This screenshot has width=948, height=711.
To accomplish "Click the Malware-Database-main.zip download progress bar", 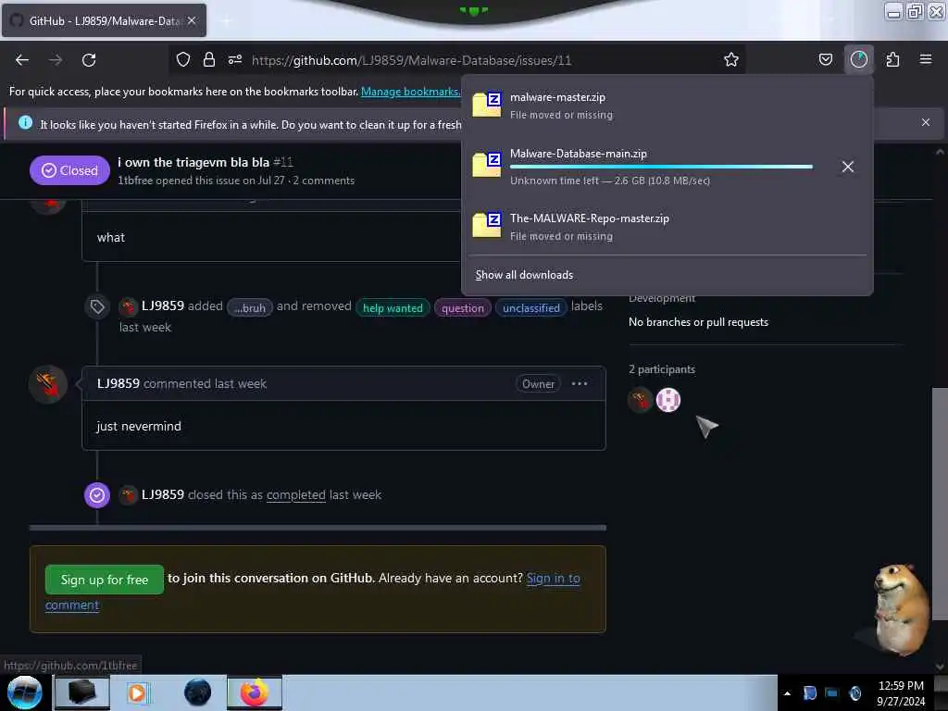I will click(x=661, y=167).
